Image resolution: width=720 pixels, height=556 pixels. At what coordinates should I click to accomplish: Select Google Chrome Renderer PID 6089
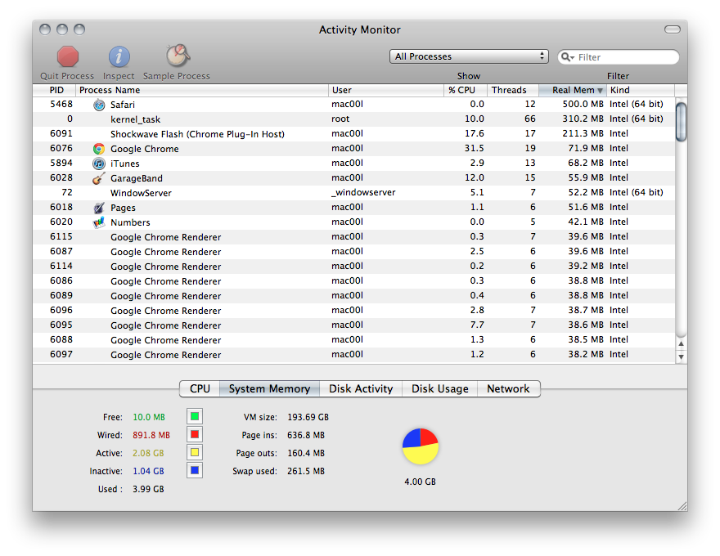tap(354, 295)
